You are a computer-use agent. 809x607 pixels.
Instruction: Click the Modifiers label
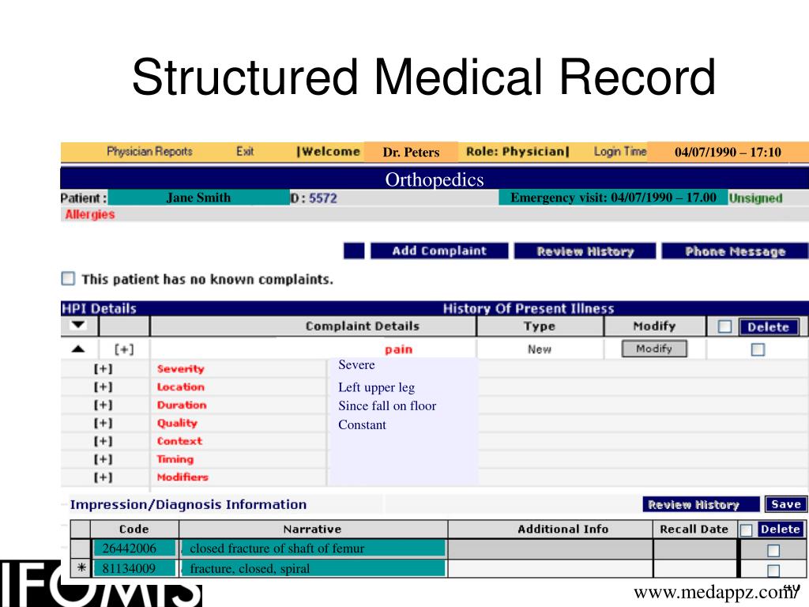coord(182,477)
